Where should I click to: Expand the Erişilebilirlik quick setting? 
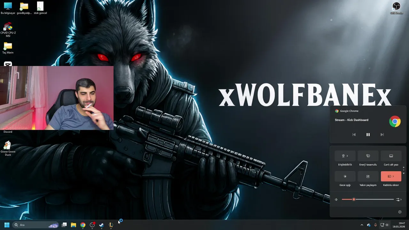[345, 156]
